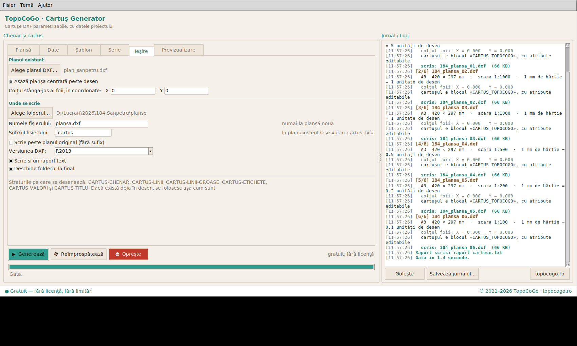This screenshot has width=577, height=346.
Task: Open the Fișier menu
Action: pyautogui.click(x=9, y=5)
